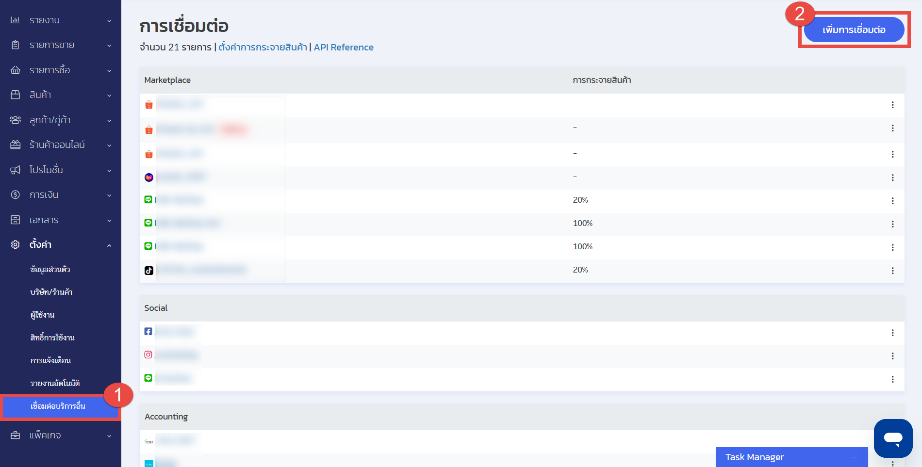Open options menu for TikTok connection row
This screenshot has height=467, width=922.
(892, 271)
